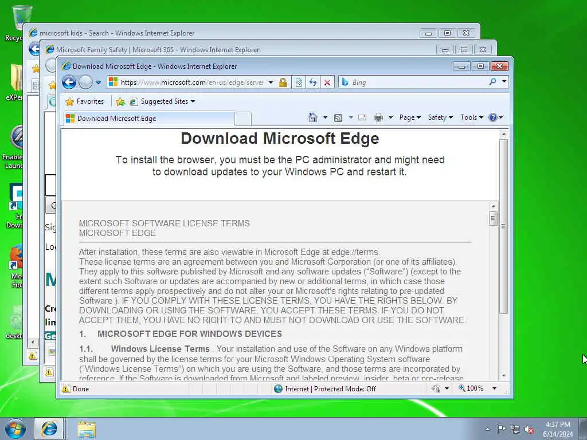
Task: Go back using the blue Back arrow button
Action: (x=69, y=82)
